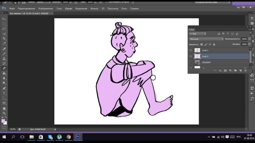The height and width of the screenshot is (143, 255).
Task: Open the Редактирование menu
Action: pyautogui.click(x=26, y=8)
